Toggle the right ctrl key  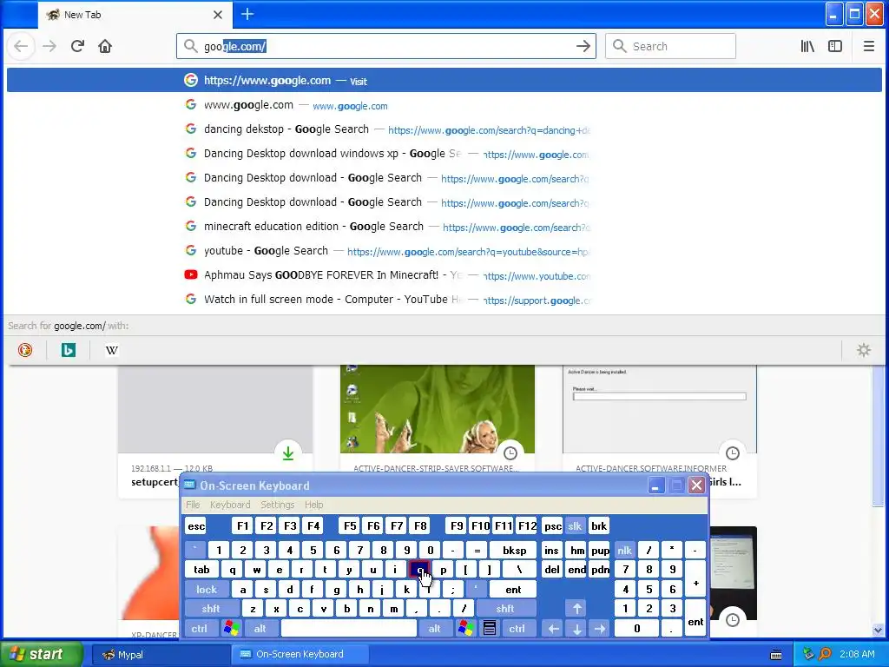point(517,629)
